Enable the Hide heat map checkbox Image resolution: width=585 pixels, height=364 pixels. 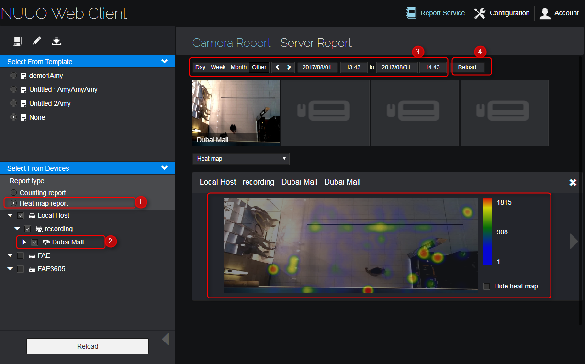[487, 286]
